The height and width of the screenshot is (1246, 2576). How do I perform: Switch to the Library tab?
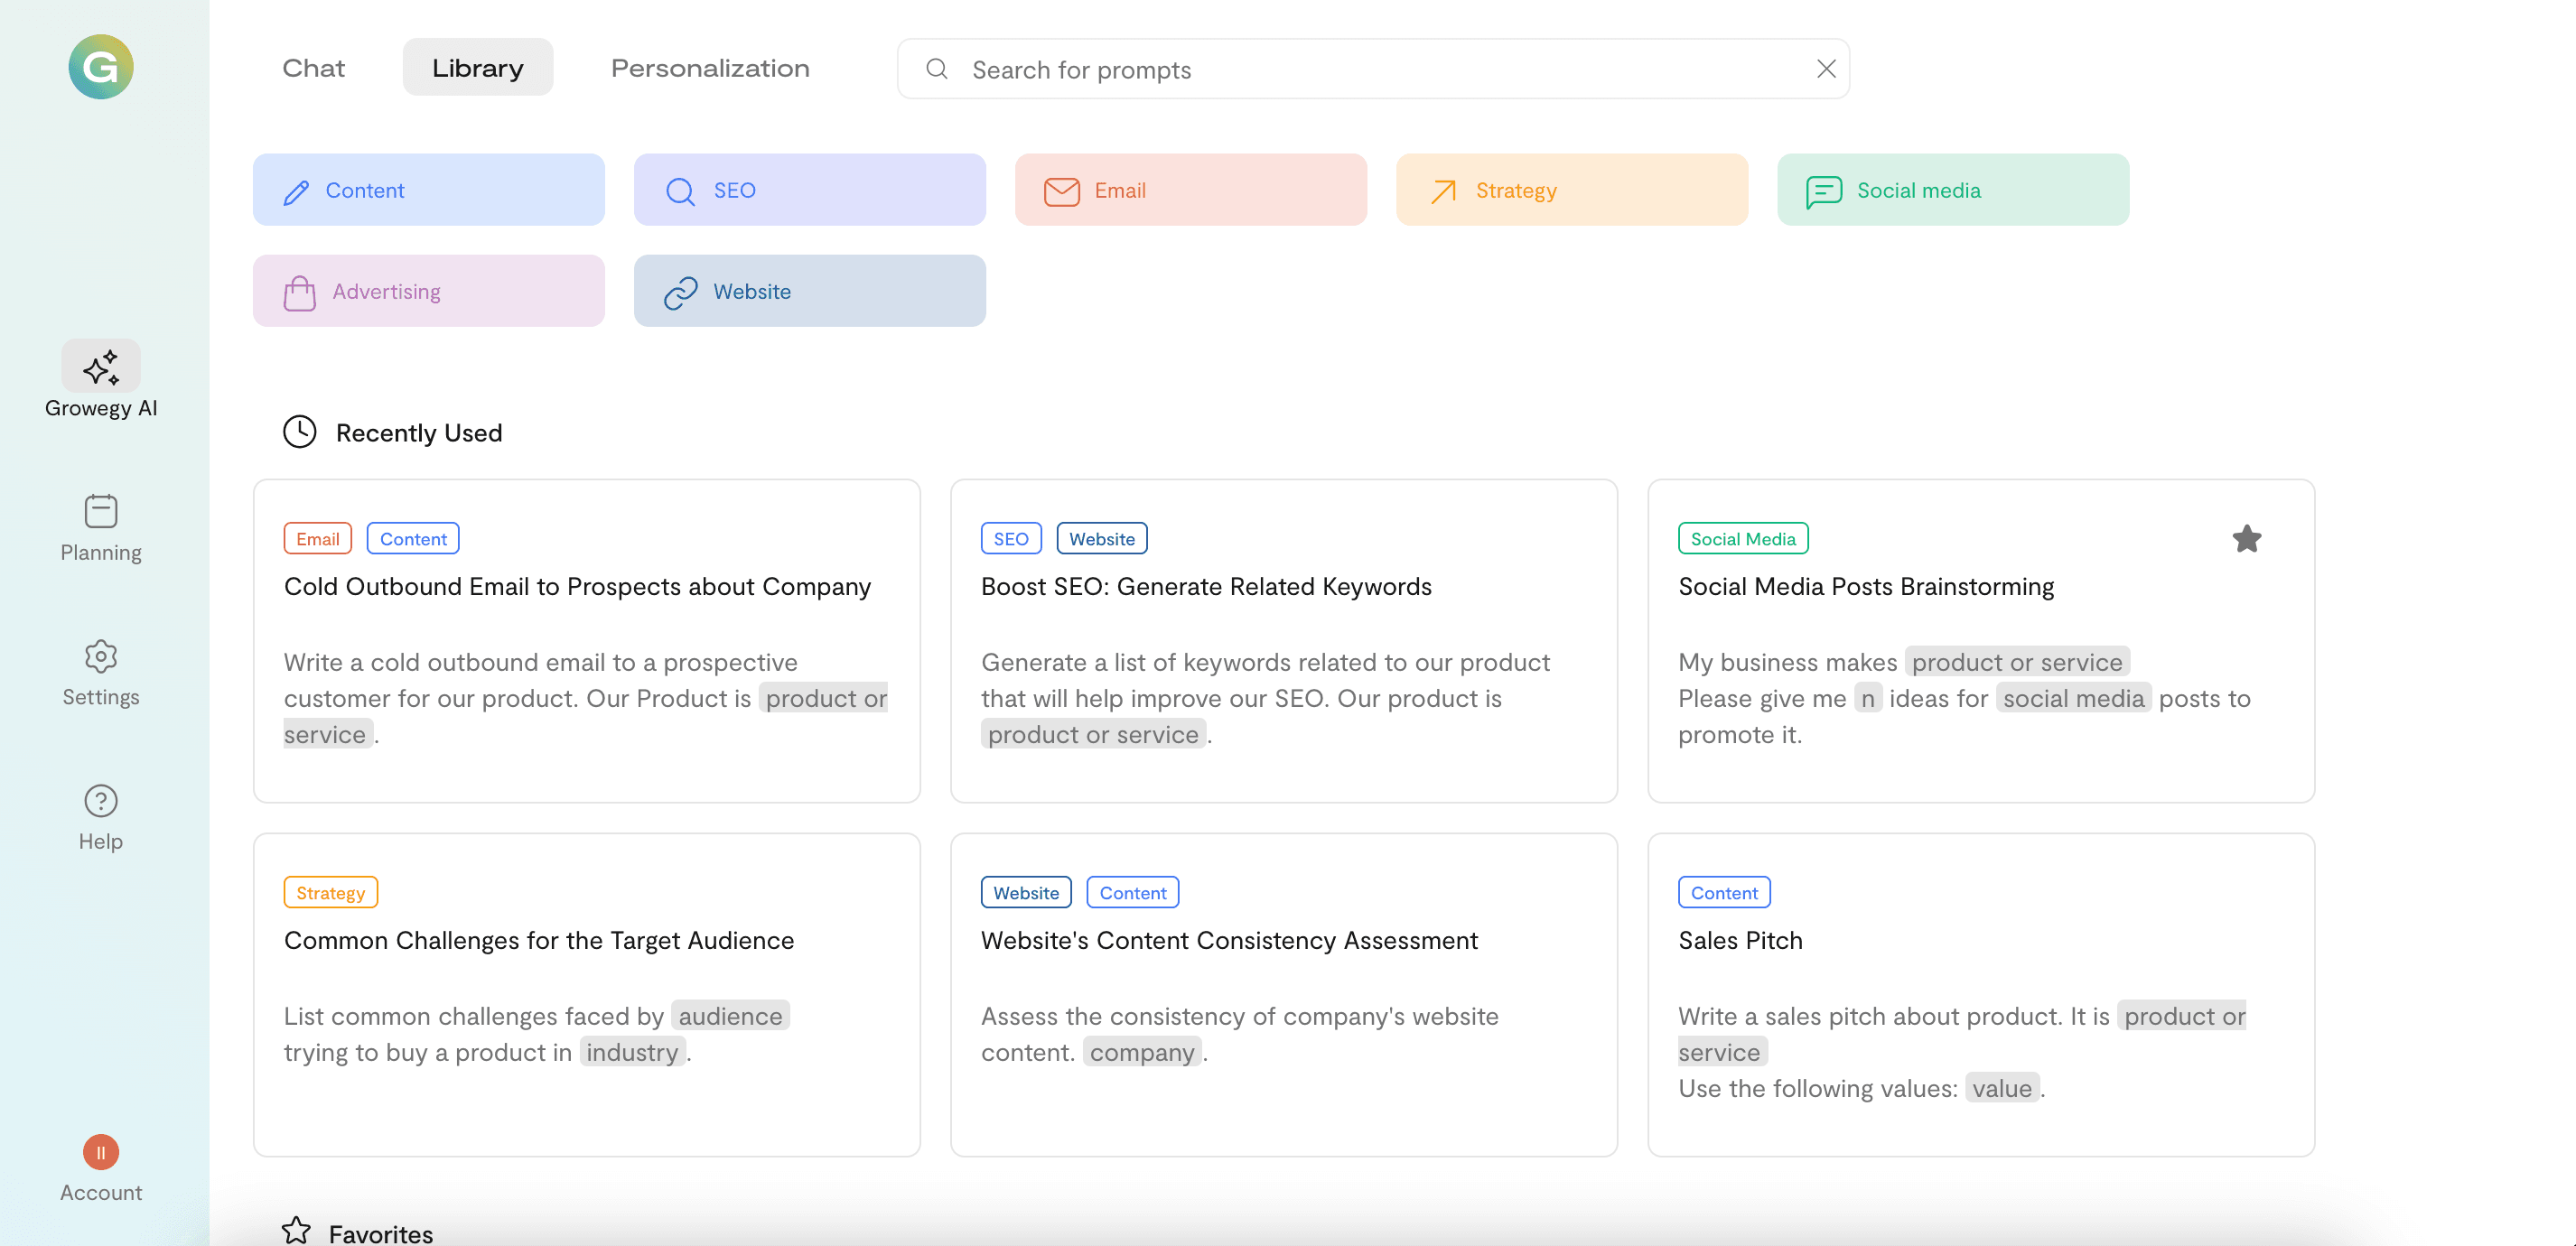pos(478,68)
